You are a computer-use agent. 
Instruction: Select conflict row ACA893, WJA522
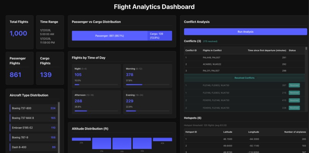[x=245, y=64]
